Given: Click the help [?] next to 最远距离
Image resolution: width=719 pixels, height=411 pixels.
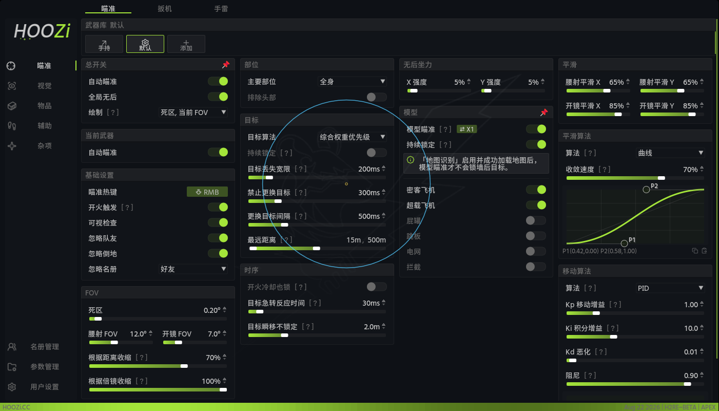Looking at the screenshot, I should tap(286, 240).
